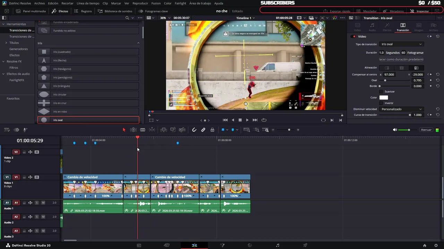Collapse the Efectos de audio section
This screenshot has height=249, width=444.
3,74
